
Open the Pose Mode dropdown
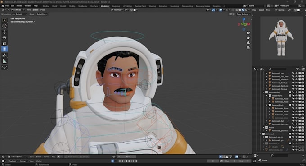(x=16, y=10)
